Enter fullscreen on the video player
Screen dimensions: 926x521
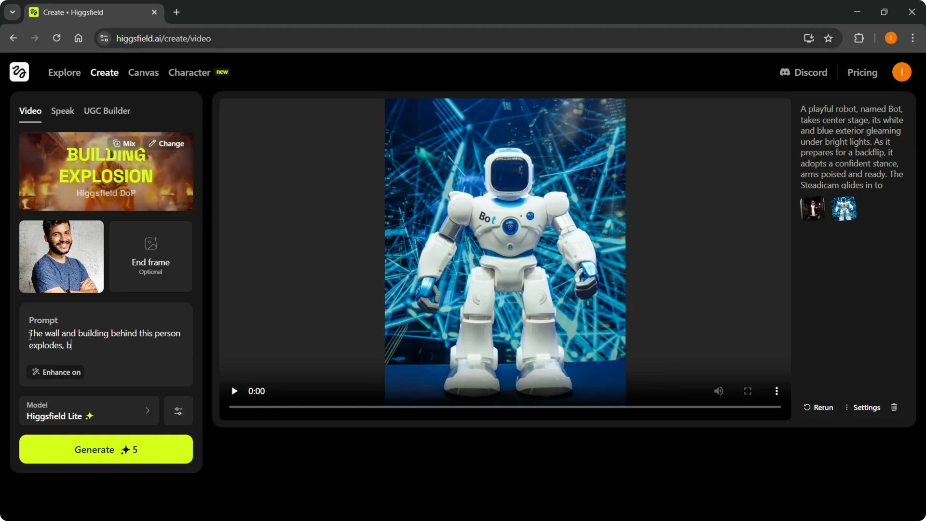point(747,391)
